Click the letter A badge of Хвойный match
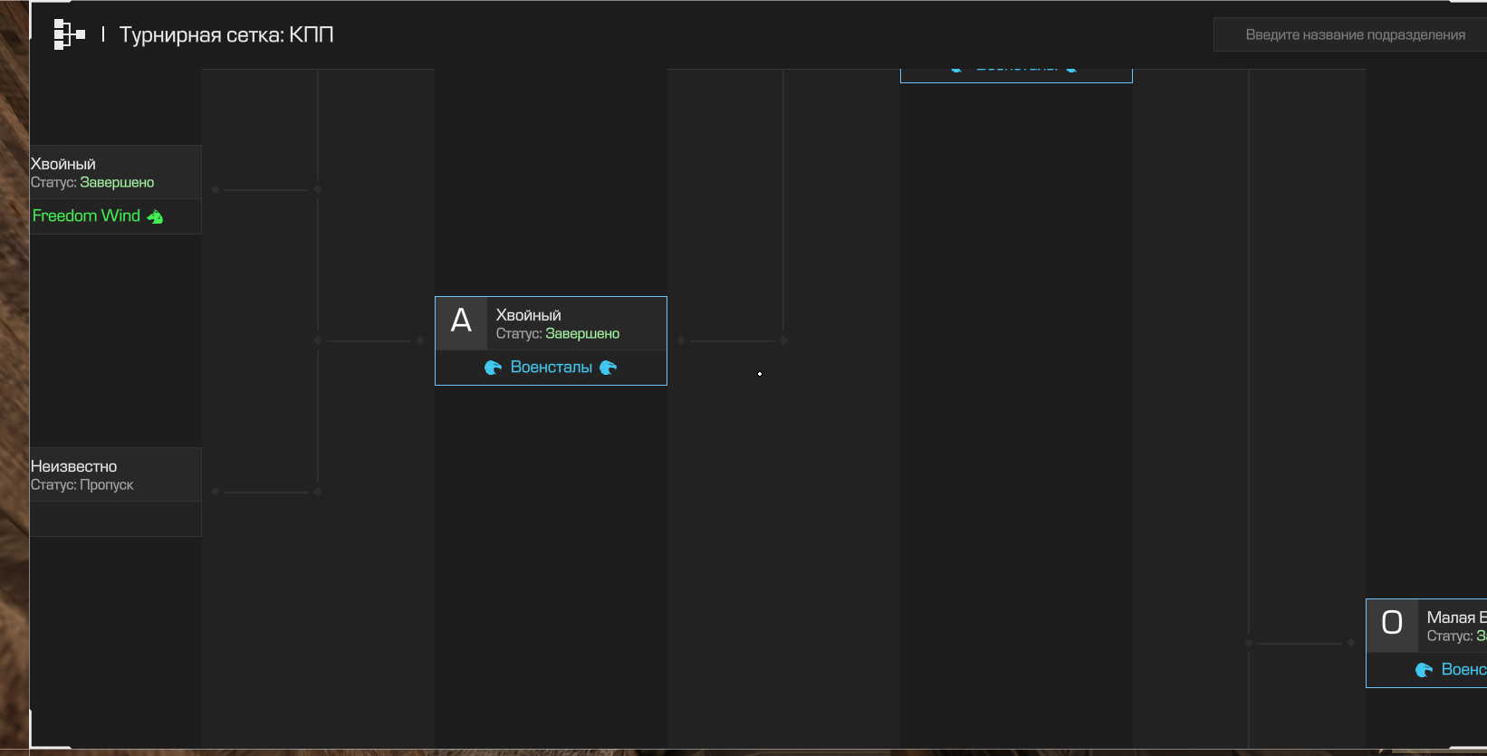The height and width of the screenshot is (756, 1487). pyautogui.click(x=461, y=323)
